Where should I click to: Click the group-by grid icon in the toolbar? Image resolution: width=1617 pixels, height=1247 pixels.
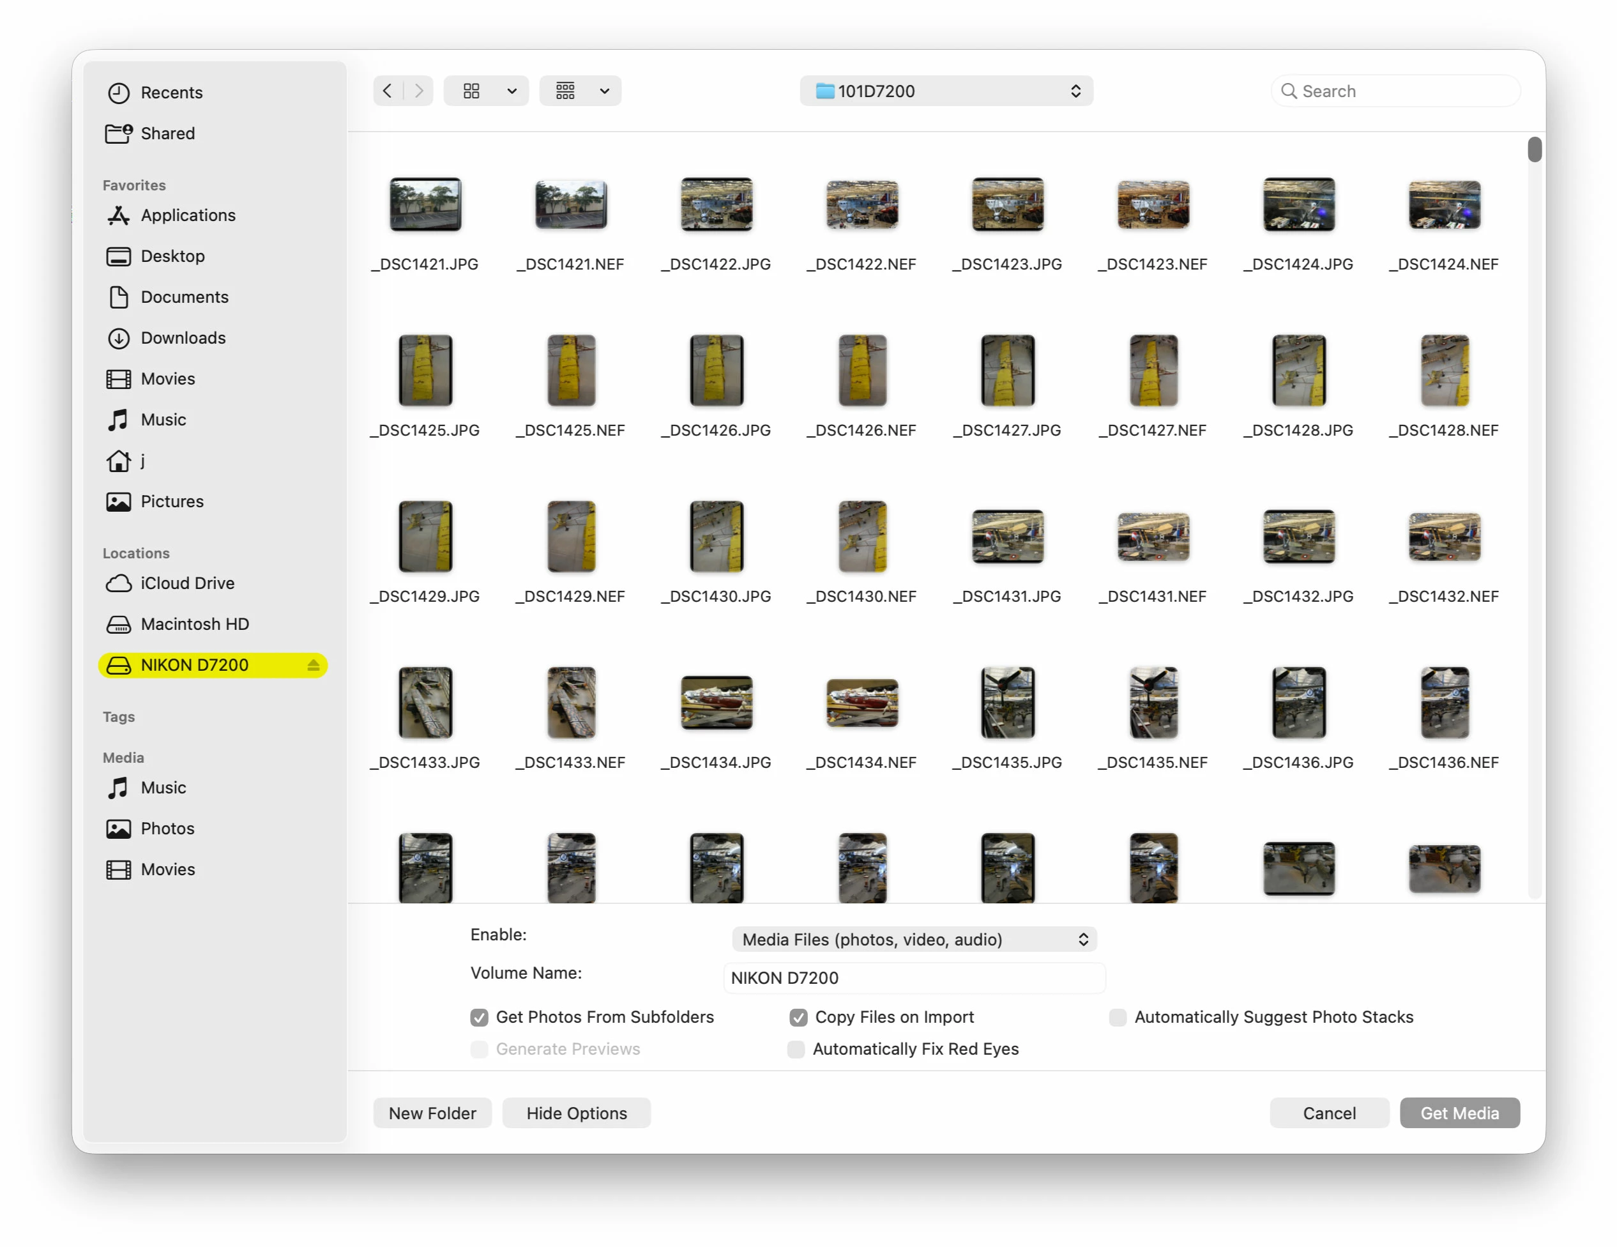(566, 91)
